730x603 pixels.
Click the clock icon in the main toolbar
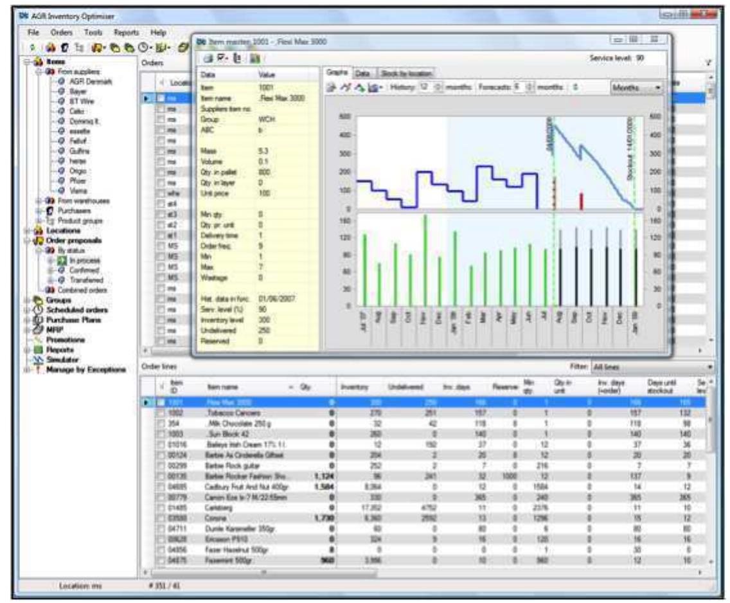coord(145,47)
